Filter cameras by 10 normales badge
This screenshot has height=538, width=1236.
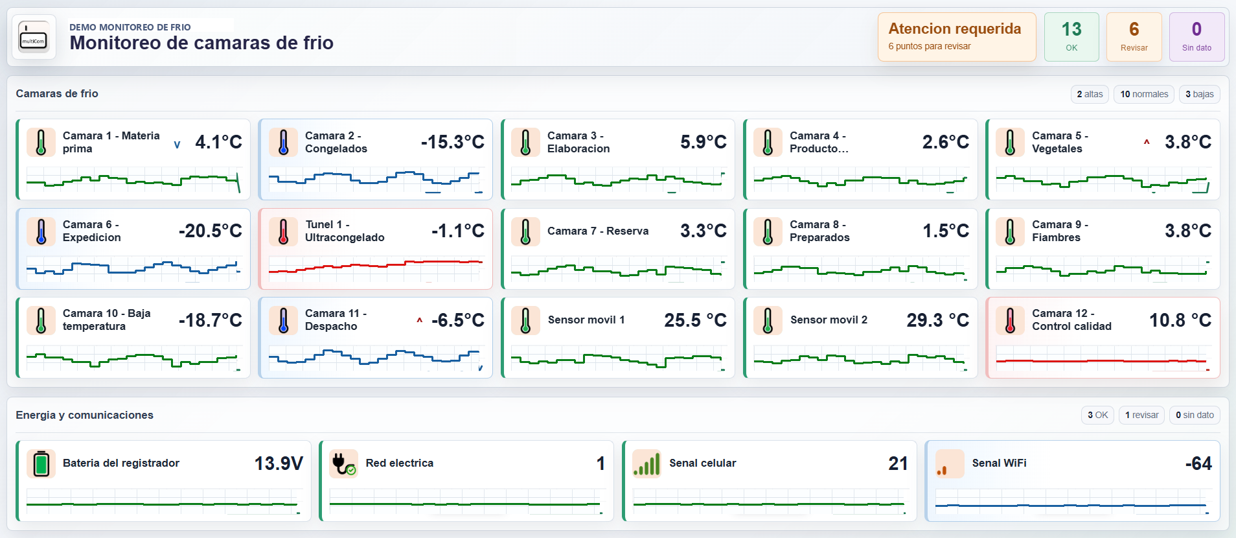click(1144, 94)
